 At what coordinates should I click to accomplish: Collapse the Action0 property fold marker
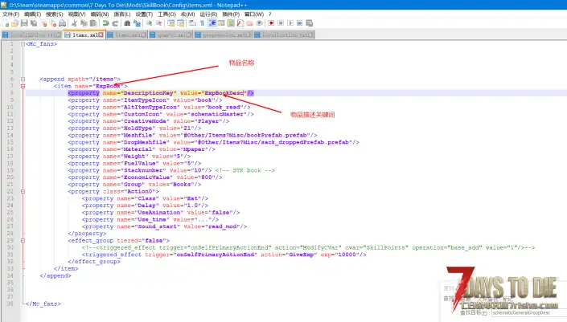[x=23, y=191]
